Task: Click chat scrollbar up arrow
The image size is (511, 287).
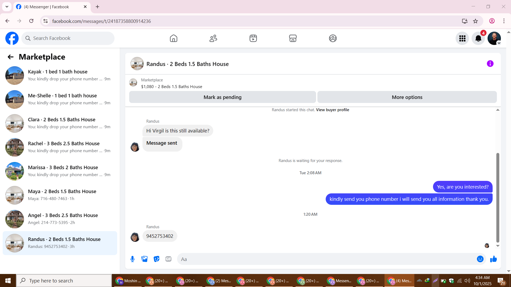Action: click(498, 110)
